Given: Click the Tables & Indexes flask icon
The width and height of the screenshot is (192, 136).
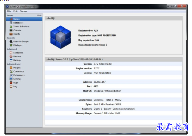Looking at the screenshot, I should click(x=11, y=26).
